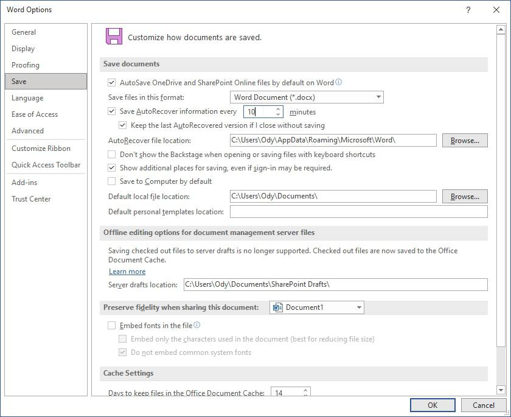Screen dimensions: 511x417
Task: Click the Help question mark icon
Action: pyautogui.click(x=468, y=10)
